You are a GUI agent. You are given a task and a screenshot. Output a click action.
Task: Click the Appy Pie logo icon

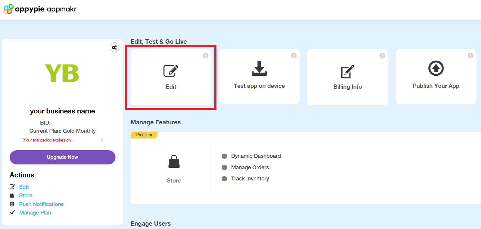tap(8, 9)
